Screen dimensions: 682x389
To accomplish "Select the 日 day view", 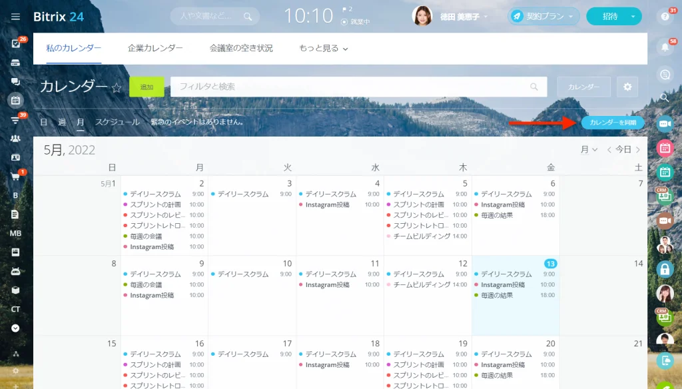I will coord(43,122).
